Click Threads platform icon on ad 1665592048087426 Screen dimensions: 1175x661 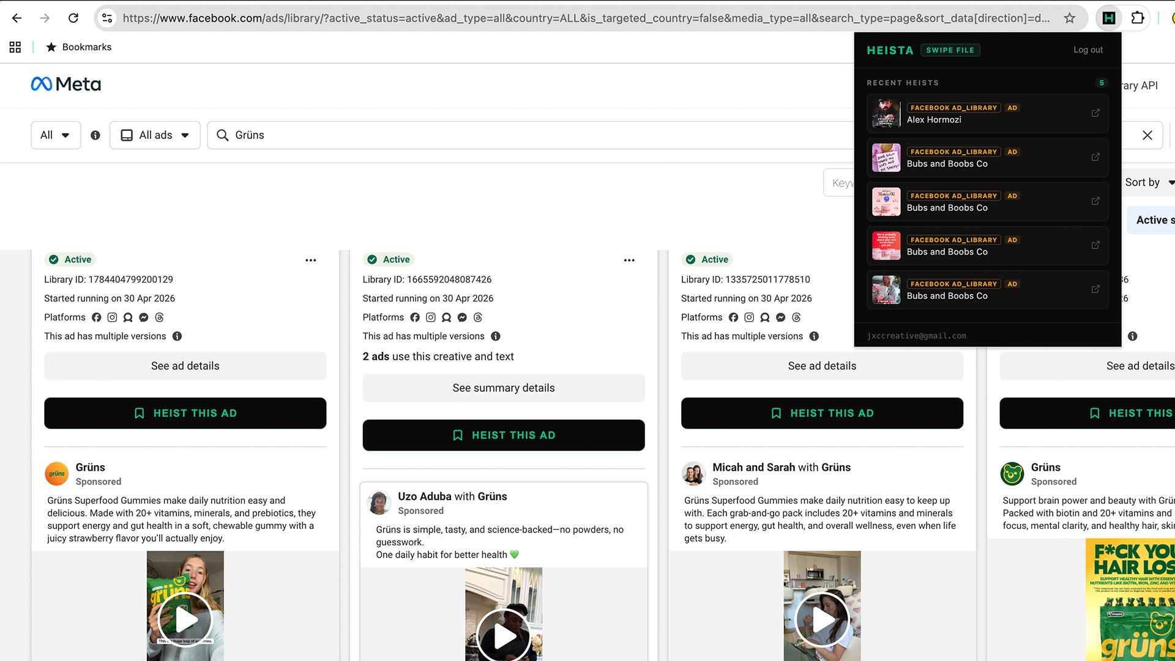478,317
